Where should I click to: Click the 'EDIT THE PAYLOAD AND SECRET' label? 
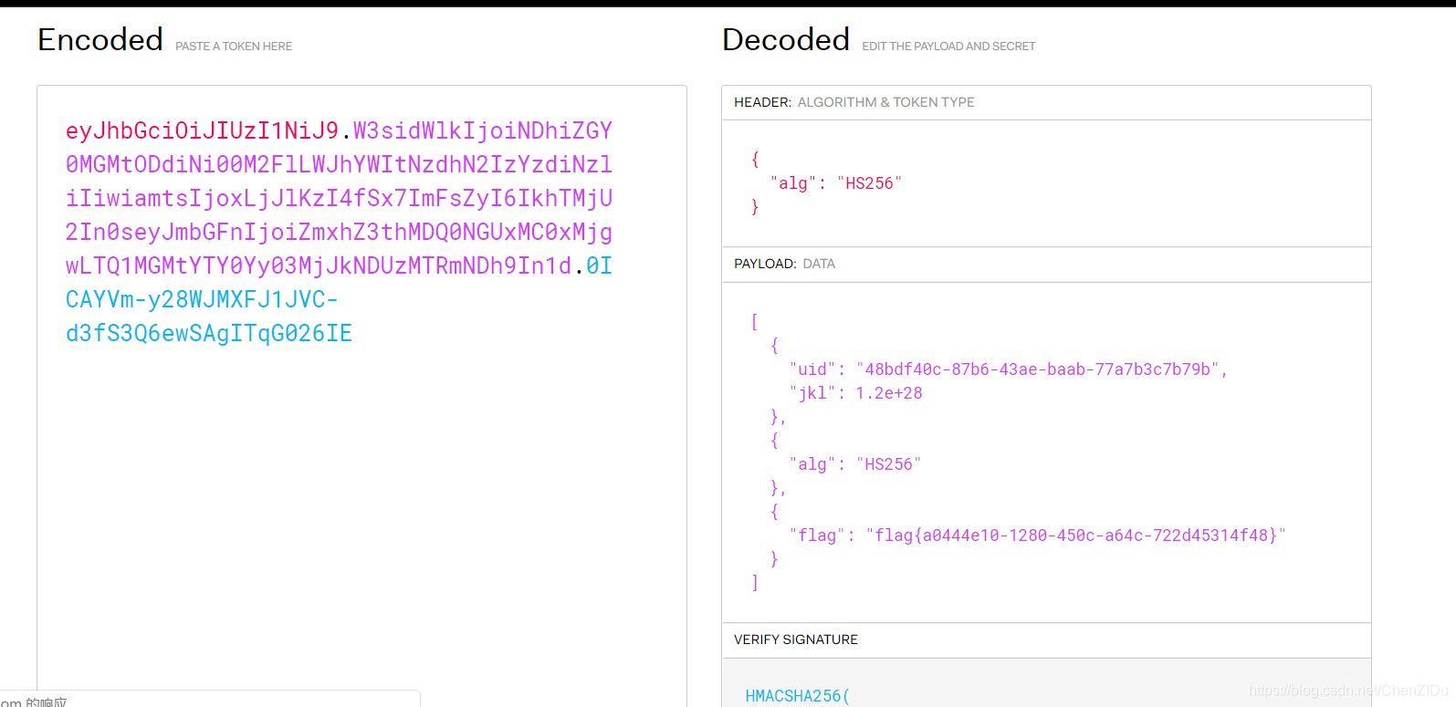pos(948,47)
